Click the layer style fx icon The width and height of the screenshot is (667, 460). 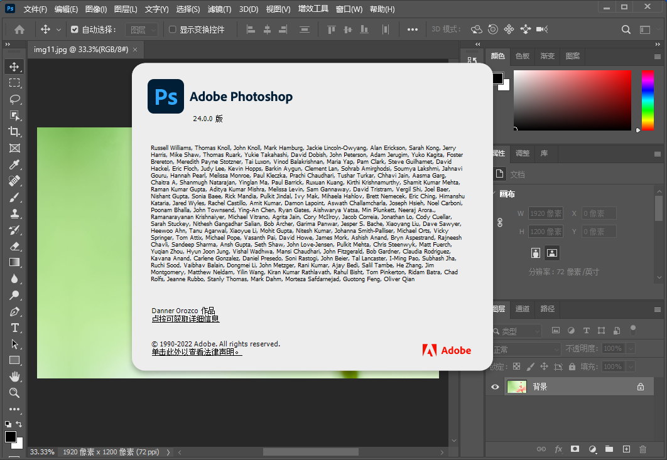pos(558,449)
